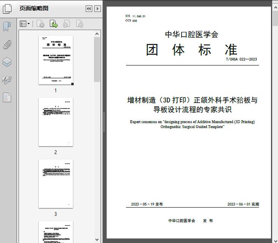Click the panel splitter grip handle
Viewport: 278px width, 243px height.
tap(104, 122)
